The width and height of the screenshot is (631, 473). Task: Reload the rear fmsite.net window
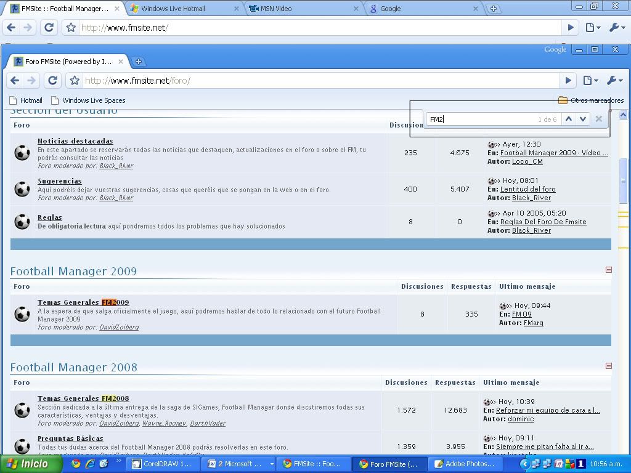click(49, 27)
